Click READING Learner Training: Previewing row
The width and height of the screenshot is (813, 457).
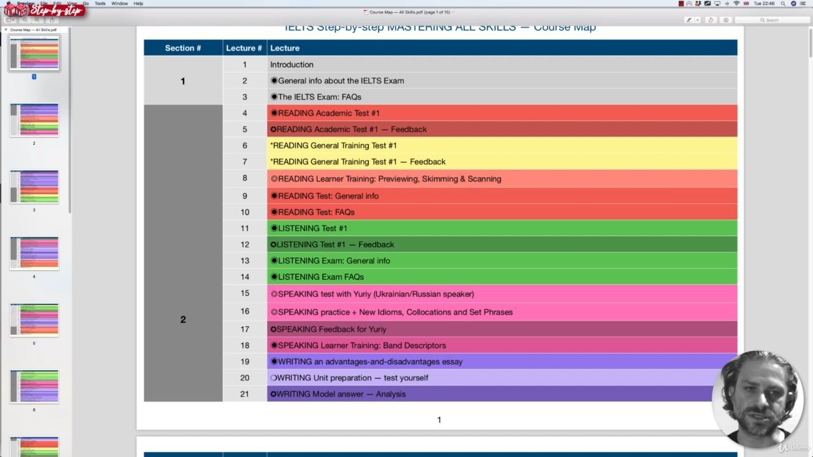(502, 178)
